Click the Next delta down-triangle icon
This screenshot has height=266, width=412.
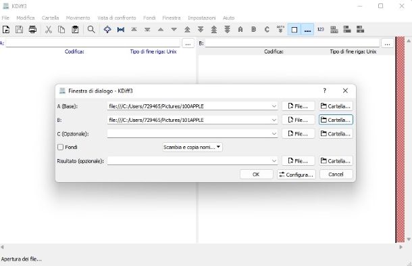tap(174, 30)
